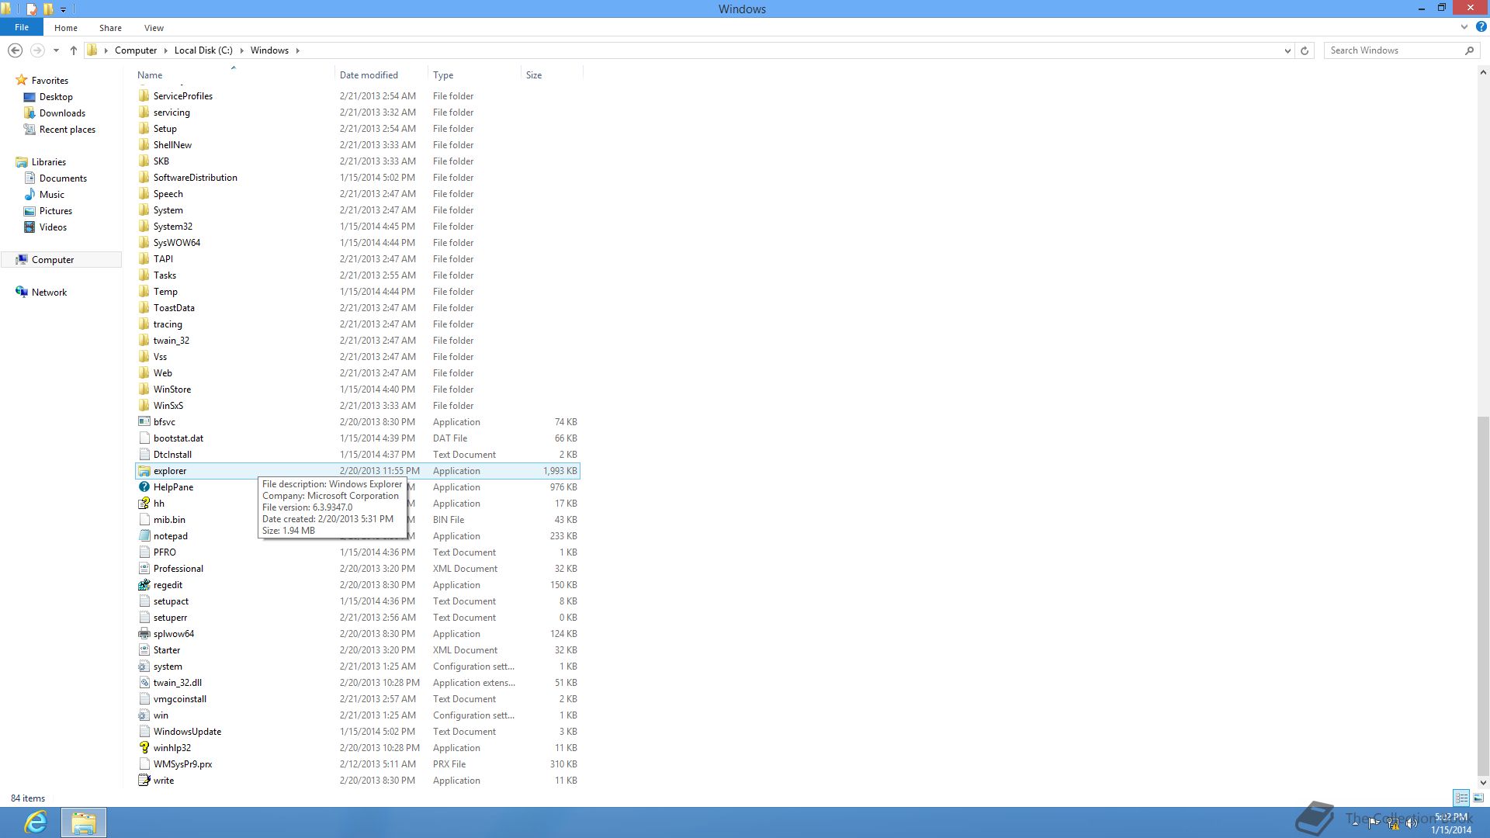The width and height of the screenshot is (1490, 838).
Task: Launch Internet Explorer from the taskbar
Action: click(36, 822)
